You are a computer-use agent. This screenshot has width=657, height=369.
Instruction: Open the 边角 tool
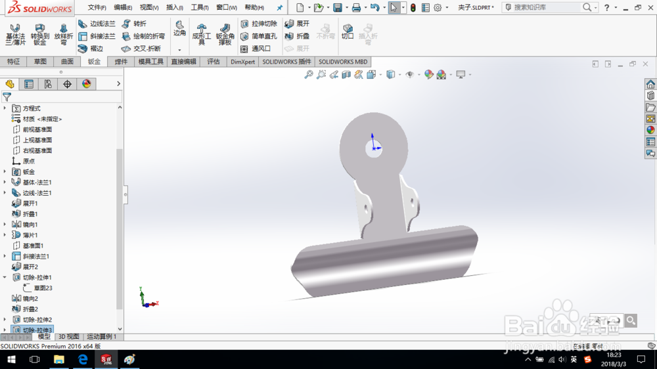179,28
